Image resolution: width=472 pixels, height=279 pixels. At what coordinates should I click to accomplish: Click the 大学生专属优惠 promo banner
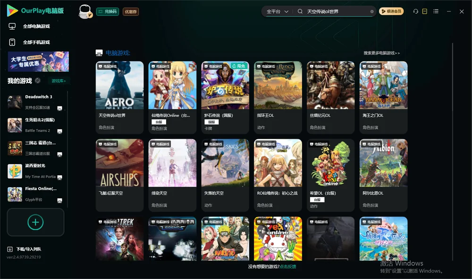(x=38, y=61)
